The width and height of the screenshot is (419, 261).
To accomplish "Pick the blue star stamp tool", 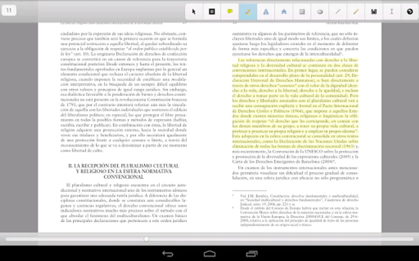I will tap(284, 12).
